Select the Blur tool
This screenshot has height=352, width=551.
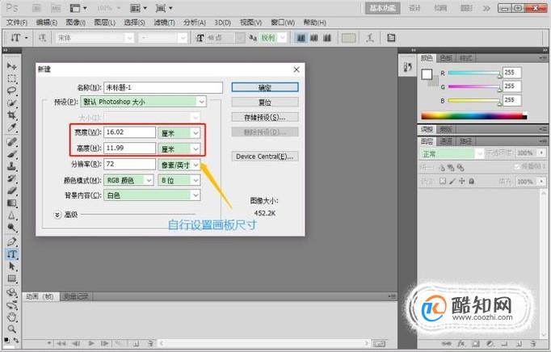[x=11, y=216]
